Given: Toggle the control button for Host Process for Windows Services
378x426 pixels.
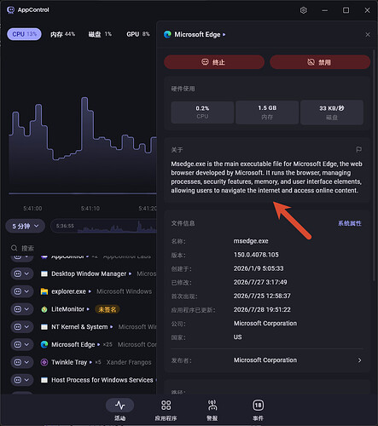Looking at the screenshot, I should point(18,380).
